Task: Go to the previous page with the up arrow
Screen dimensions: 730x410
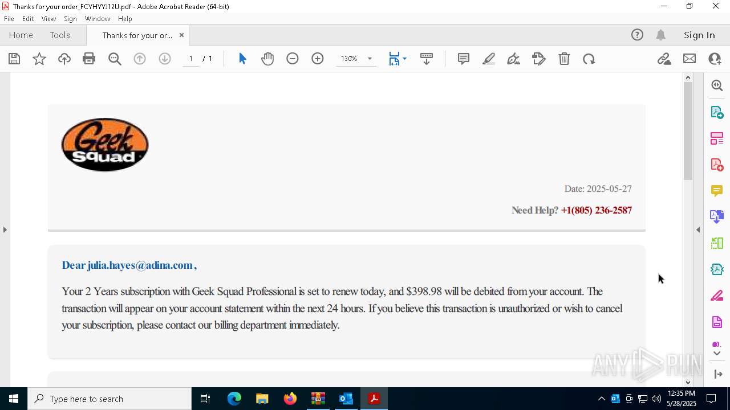Action: (140, 59)
